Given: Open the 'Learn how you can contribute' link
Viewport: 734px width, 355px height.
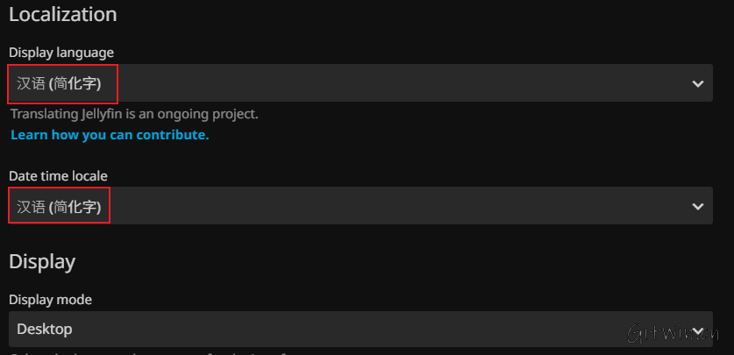Looking at the screenshot, I should (110, 135).
